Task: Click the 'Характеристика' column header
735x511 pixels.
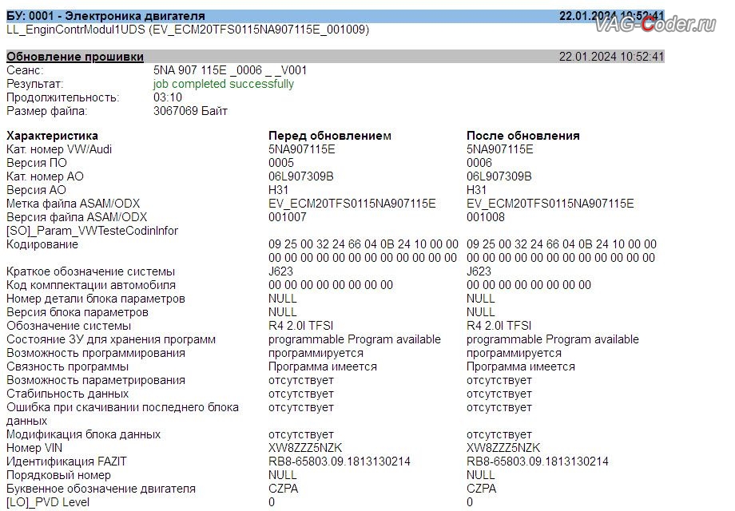Action: coord(52,136)
